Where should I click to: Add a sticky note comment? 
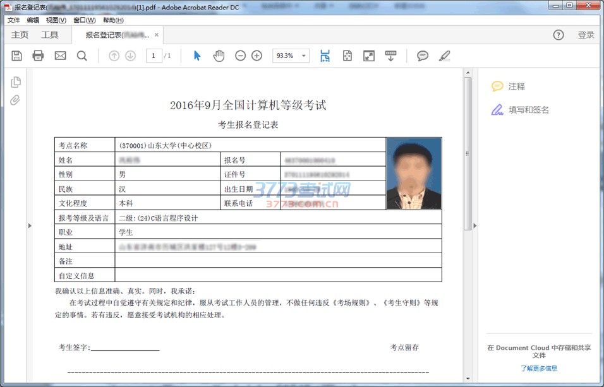point(423,56)
